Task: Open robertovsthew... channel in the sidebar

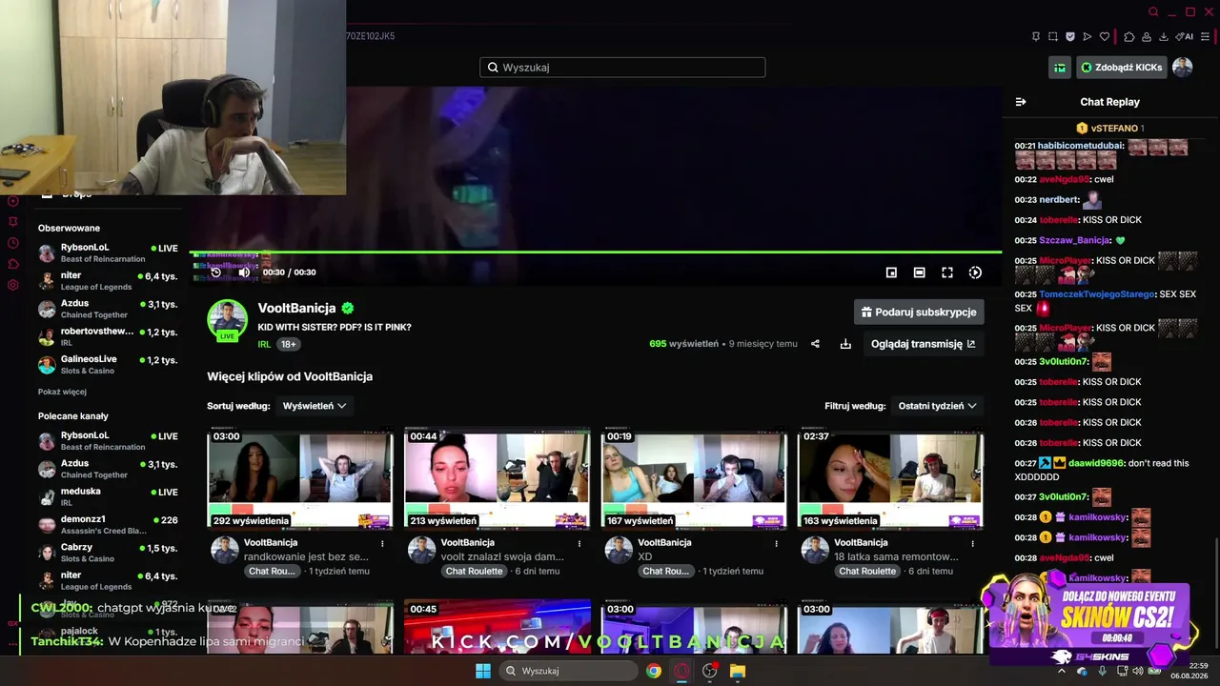Action: [108, 336]
